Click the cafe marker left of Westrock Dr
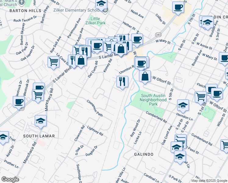This screenshot has width=228, height=183. [19, 103]
